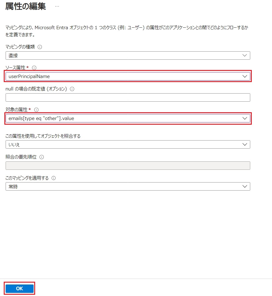Click the info icon beside 対象の属性
Screen dimensions: 272x296
click(36, 110)
